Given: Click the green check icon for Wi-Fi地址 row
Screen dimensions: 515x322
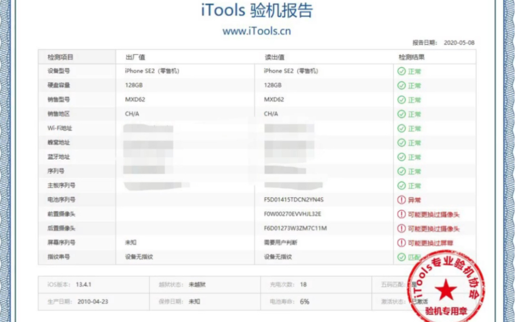Looking at the screenshot, I should [401, 128].
